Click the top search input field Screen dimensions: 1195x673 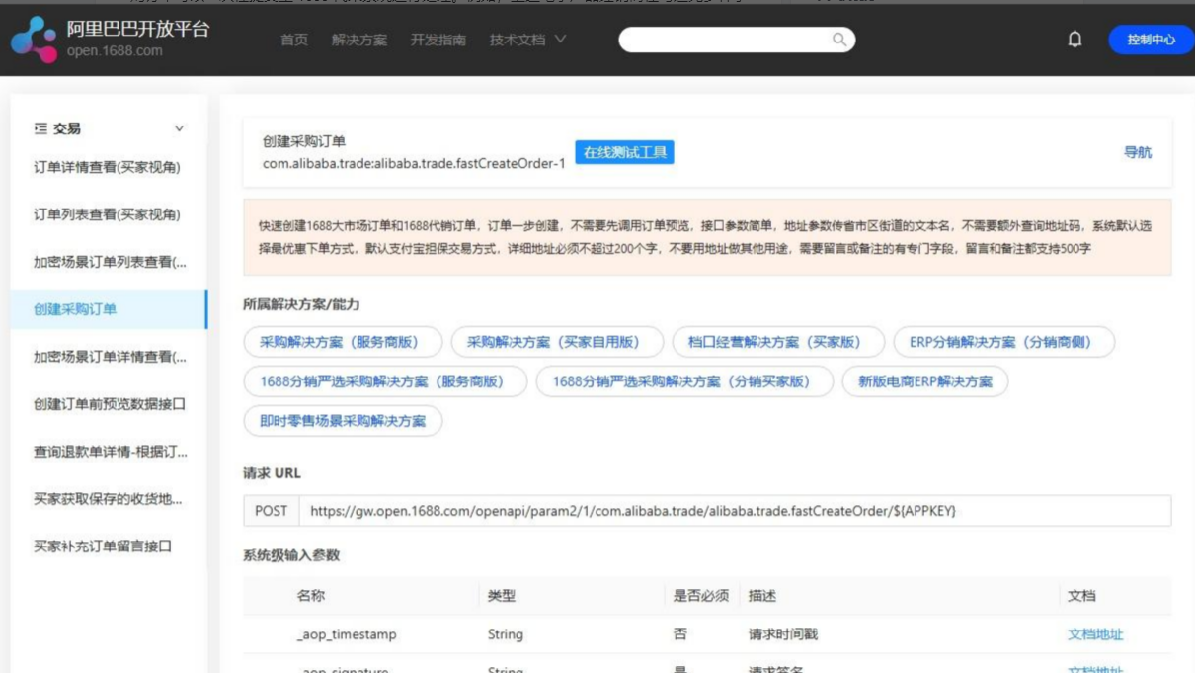(737, 40)
